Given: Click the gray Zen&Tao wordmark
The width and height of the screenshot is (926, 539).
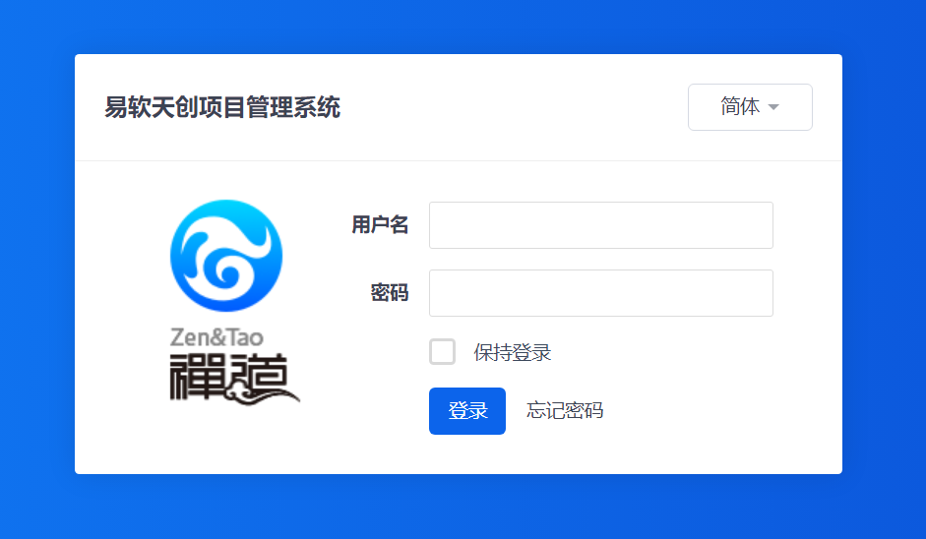Looking at the screenshot, I should (x=216, y=337).
